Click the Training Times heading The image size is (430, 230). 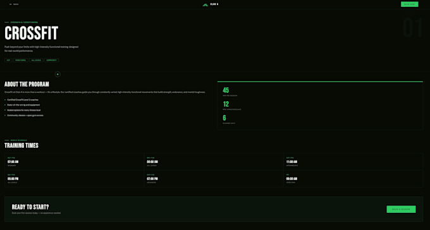pos(21,145)
